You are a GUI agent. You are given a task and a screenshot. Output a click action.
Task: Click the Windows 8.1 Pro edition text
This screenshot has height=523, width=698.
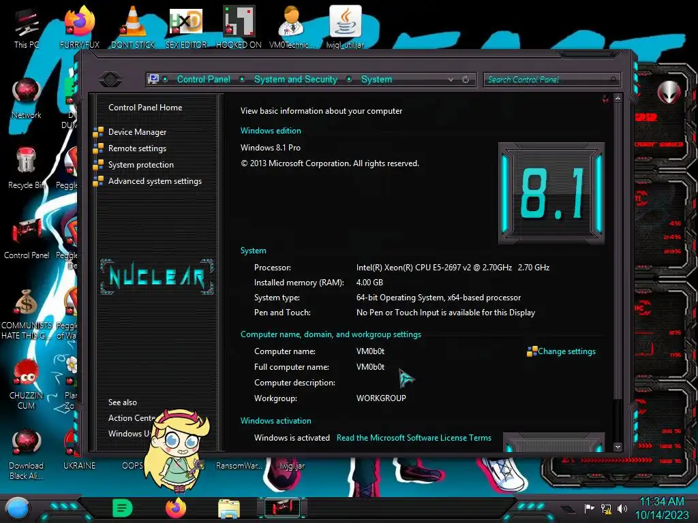pyautogui.click(x=270, y=148)
